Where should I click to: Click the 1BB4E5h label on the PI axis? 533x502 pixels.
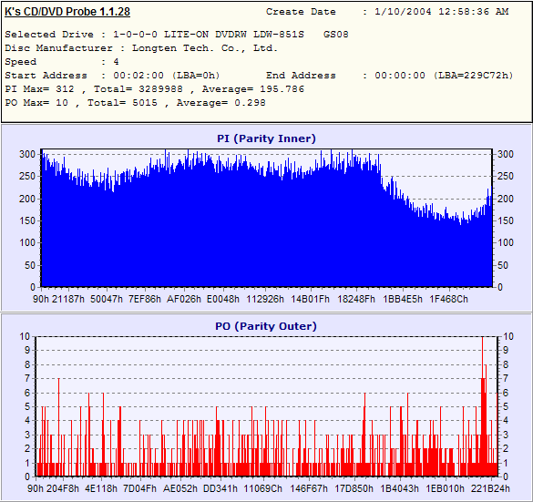403,299
